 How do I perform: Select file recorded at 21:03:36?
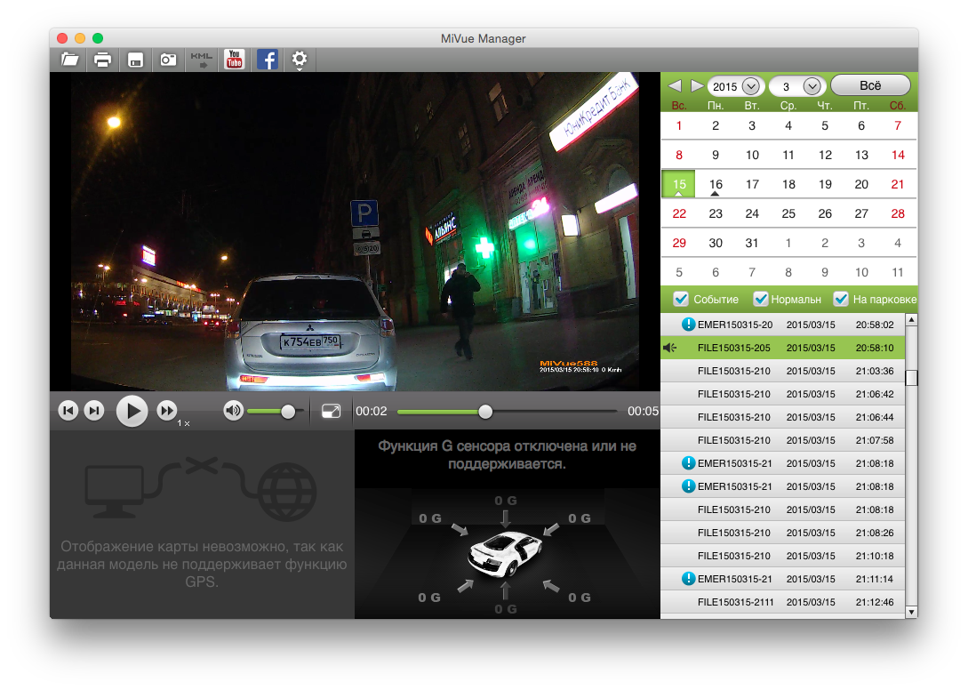click(x=783, y=371)
